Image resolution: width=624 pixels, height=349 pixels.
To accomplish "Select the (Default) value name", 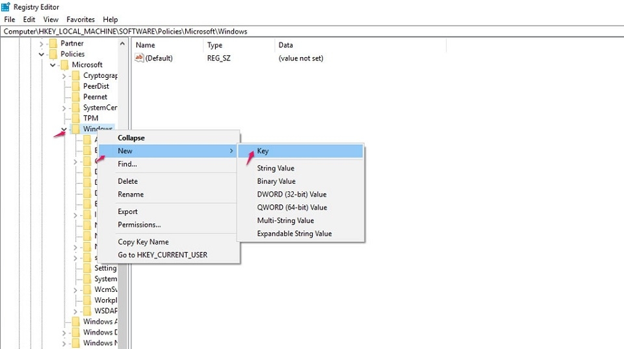I will (x=159, y=58).
